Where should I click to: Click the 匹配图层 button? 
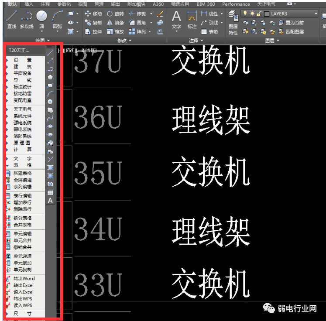pos(295,31)
